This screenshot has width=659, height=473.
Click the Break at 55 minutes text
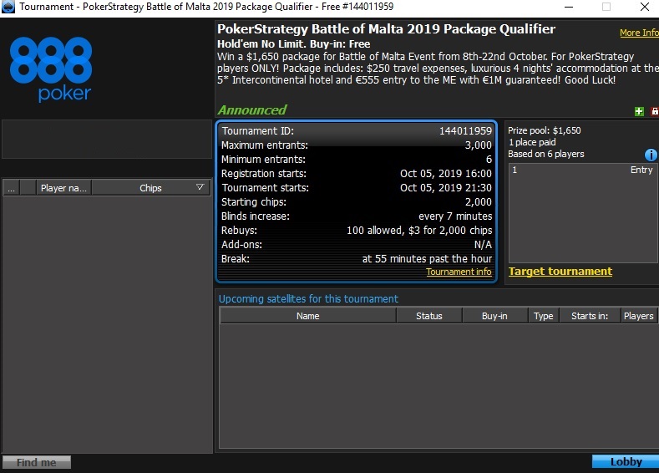427,258
